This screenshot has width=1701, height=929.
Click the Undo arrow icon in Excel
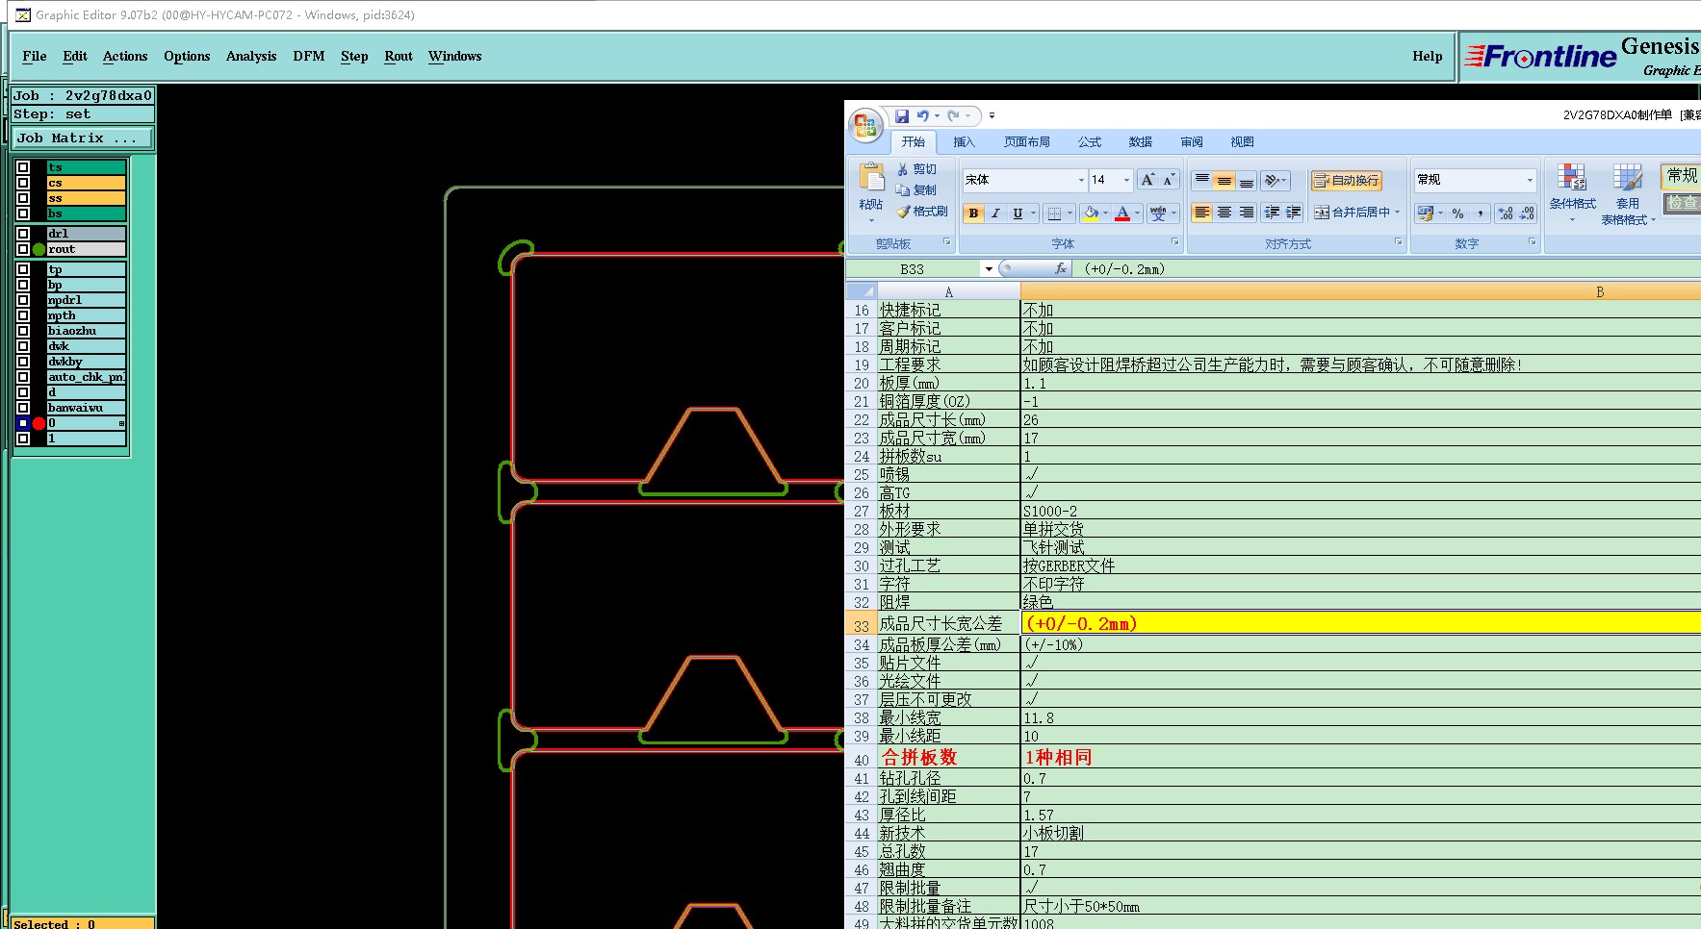[923, 116]
